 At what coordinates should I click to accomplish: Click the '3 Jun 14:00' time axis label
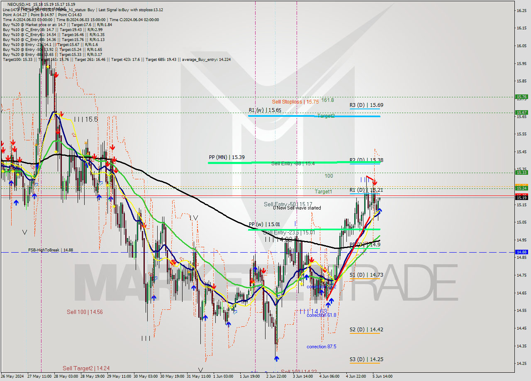[x=302, y=376]
